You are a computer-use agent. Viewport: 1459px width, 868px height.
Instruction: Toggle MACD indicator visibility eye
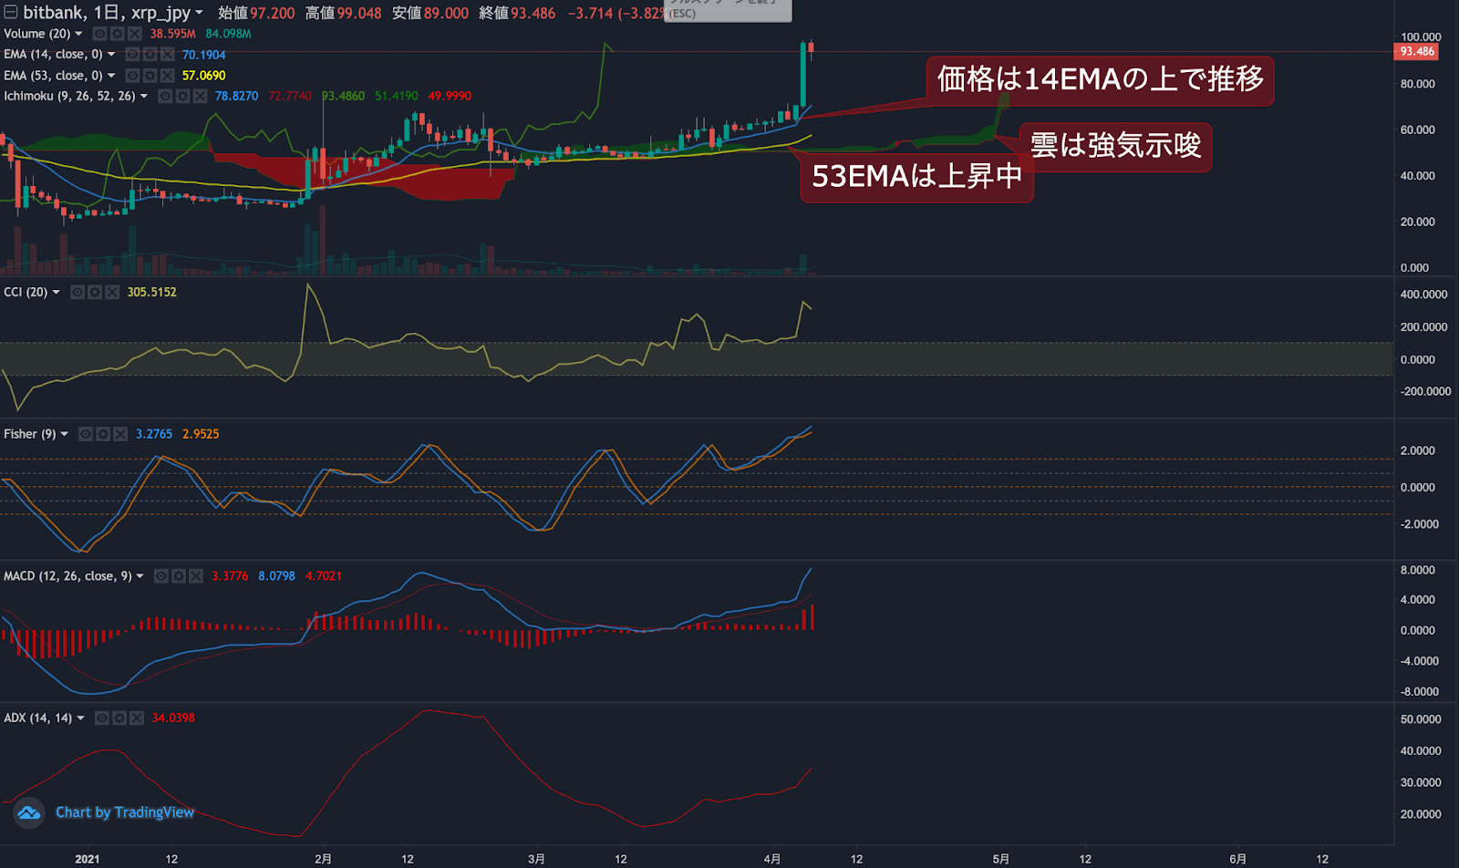point(160,576)
